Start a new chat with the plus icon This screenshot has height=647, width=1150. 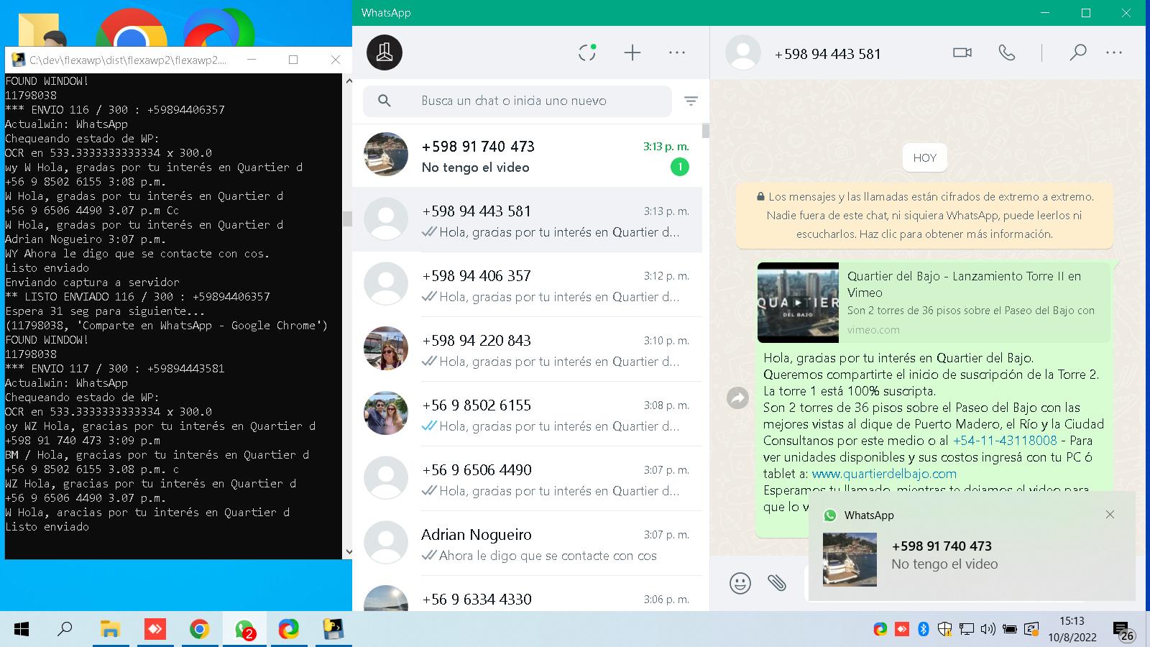pos(632,52)
